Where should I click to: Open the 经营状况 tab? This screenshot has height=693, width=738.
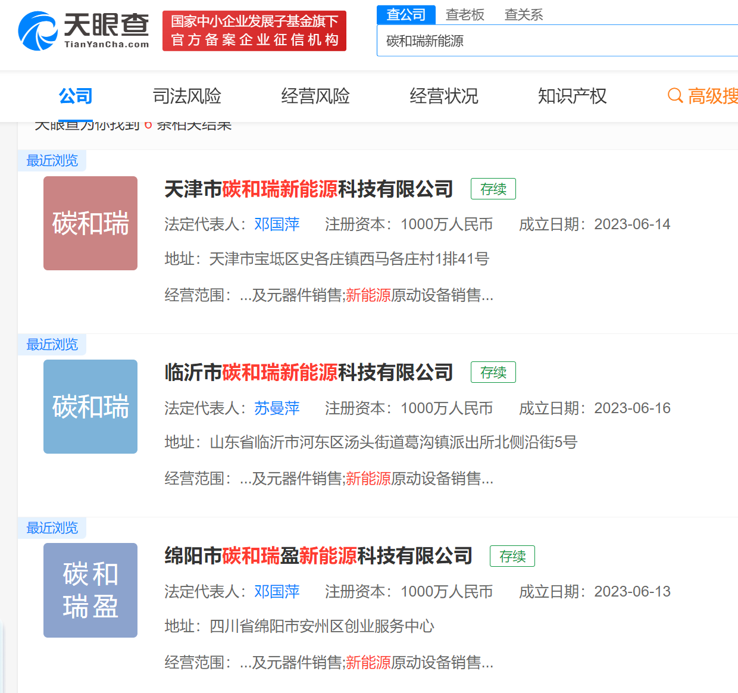[x=444, y=95]
